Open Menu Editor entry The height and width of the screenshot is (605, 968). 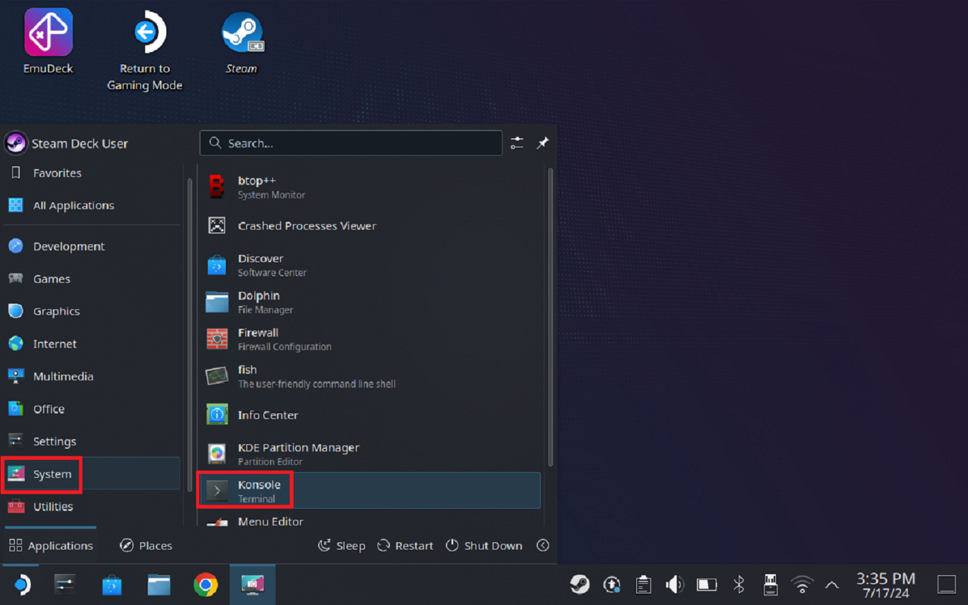pyautogui.click(x=370, y=519)
